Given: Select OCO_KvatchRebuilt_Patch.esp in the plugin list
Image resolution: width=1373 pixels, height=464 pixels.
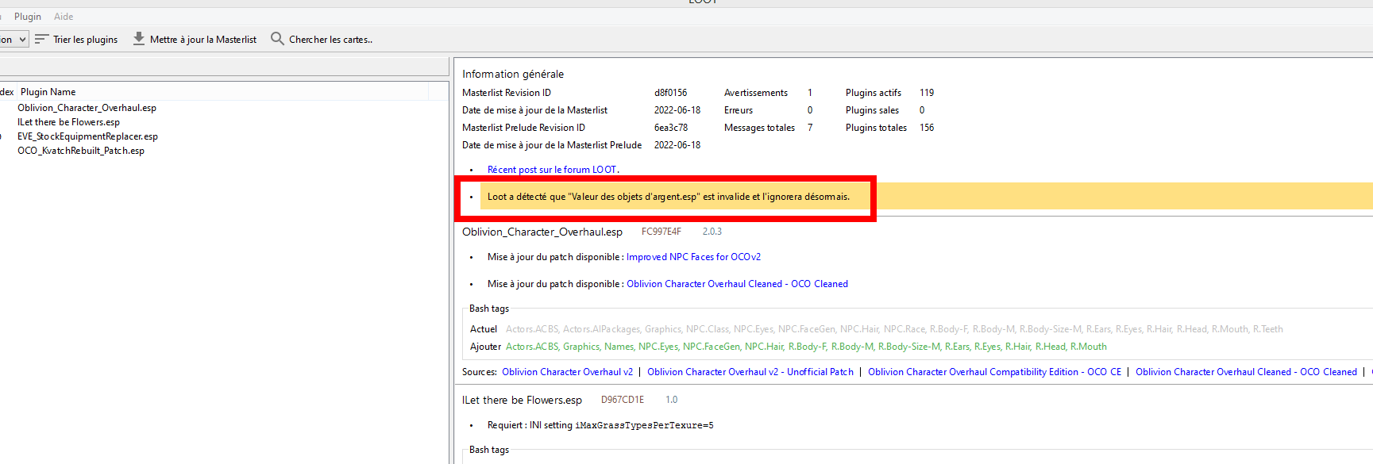Looking at the screenshot, I should coord(81,151).
